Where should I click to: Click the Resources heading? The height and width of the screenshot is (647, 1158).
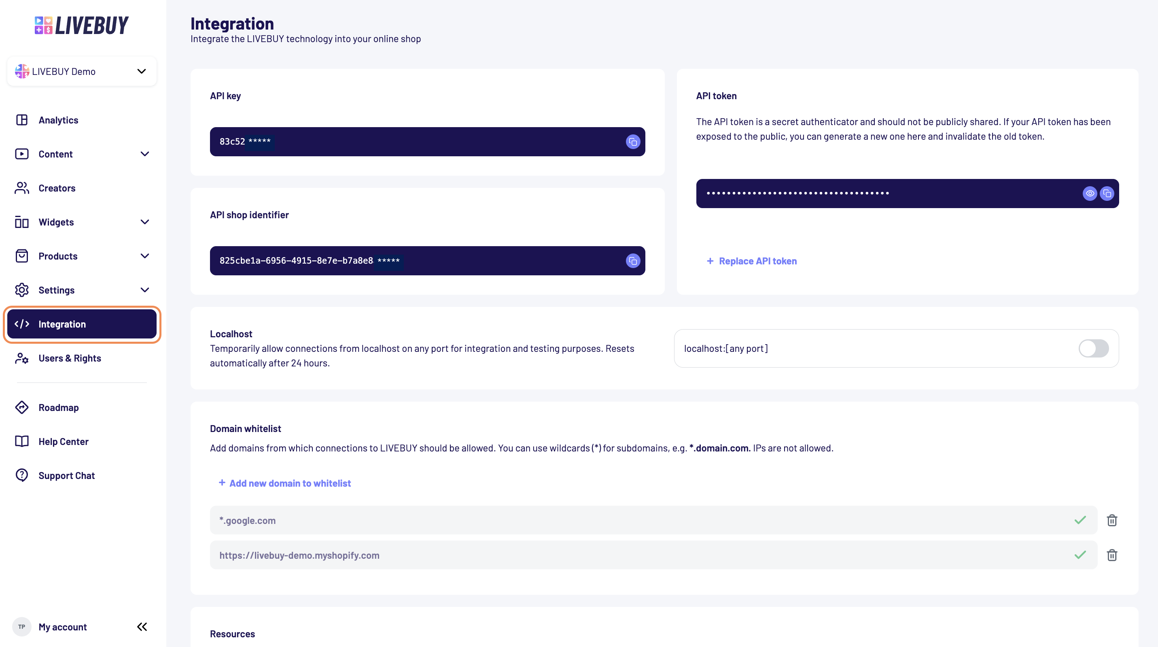click(x=232, y=634)
